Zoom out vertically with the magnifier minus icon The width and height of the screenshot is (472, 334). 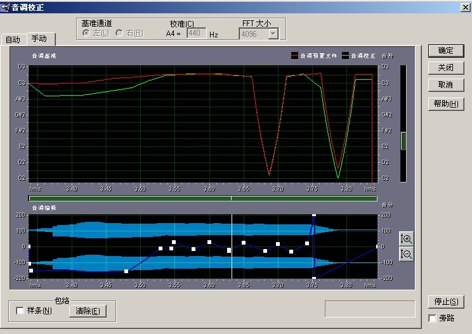point(407,254)
